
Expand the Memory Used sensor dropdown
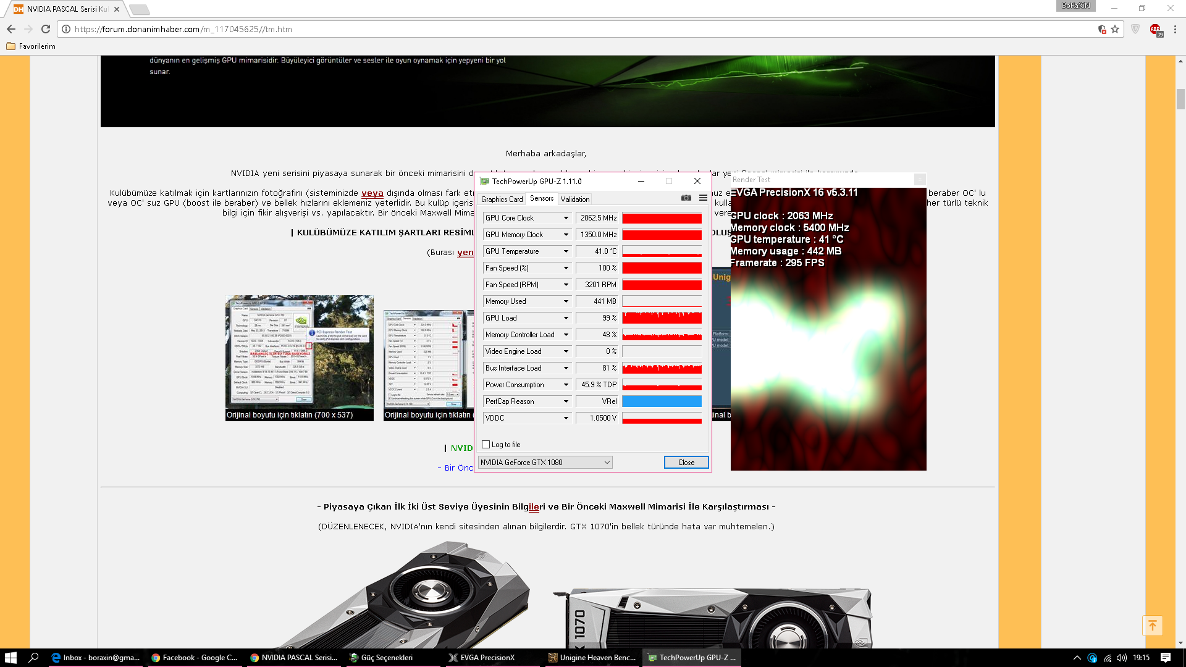[566, 301]
